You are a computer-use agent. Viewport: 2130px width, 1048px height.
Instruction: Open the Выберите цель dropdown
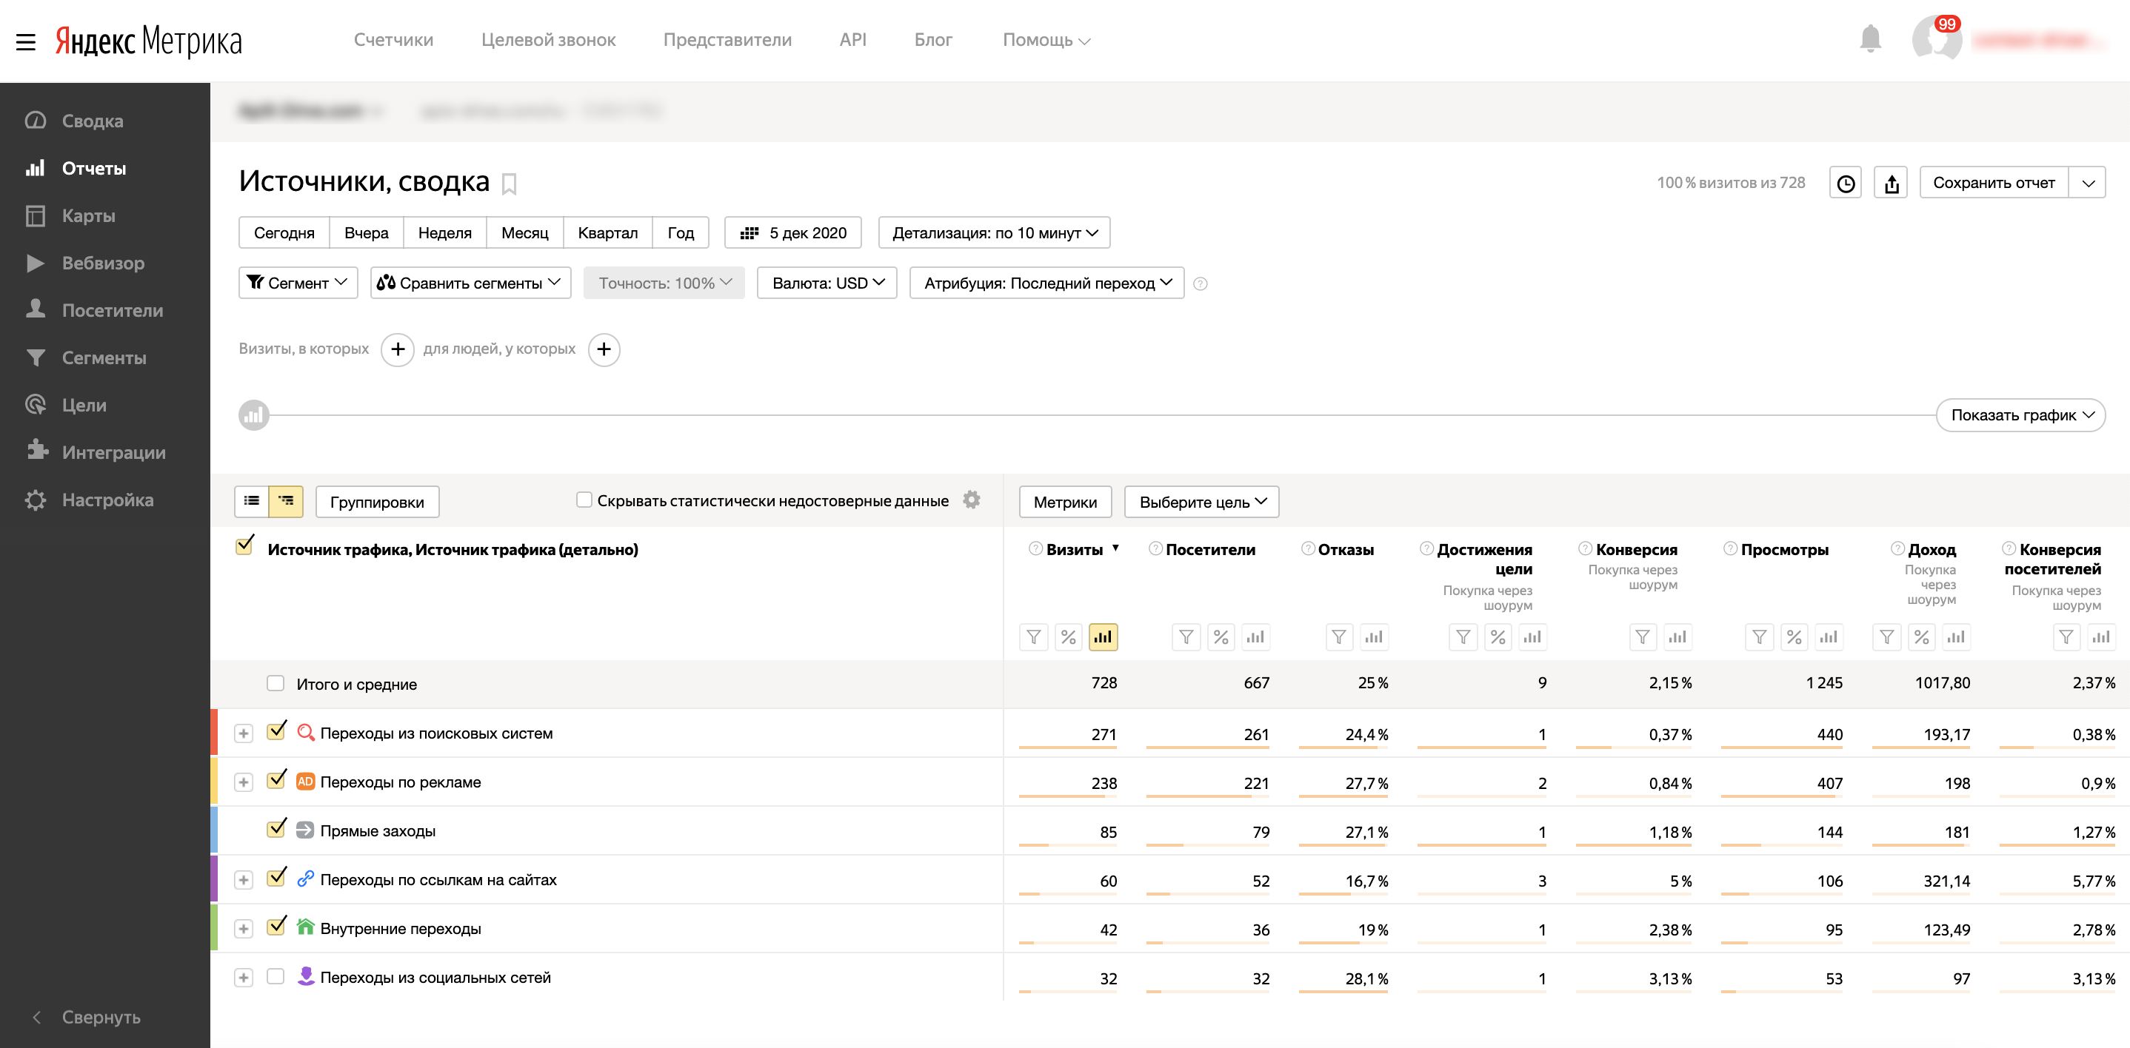coord(1201,502)
